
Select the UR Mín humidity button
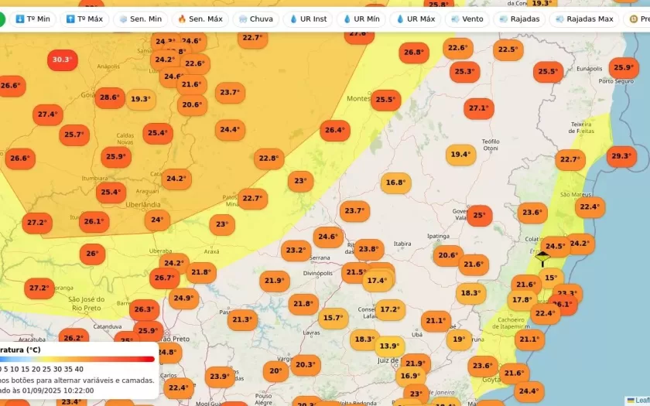tap(361, 19)
